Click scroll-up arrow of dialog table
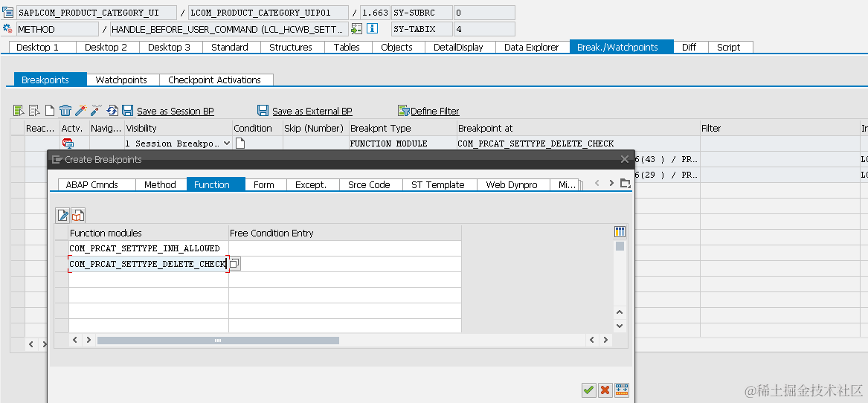 620,313
